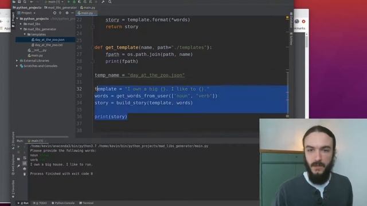Click the red extension icon in browser window
367x206 pixels.
click(x=303, y=22)
